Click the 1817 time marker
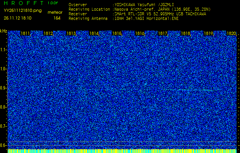The width and height of the screenshot is (240, 153). (163, 33)
